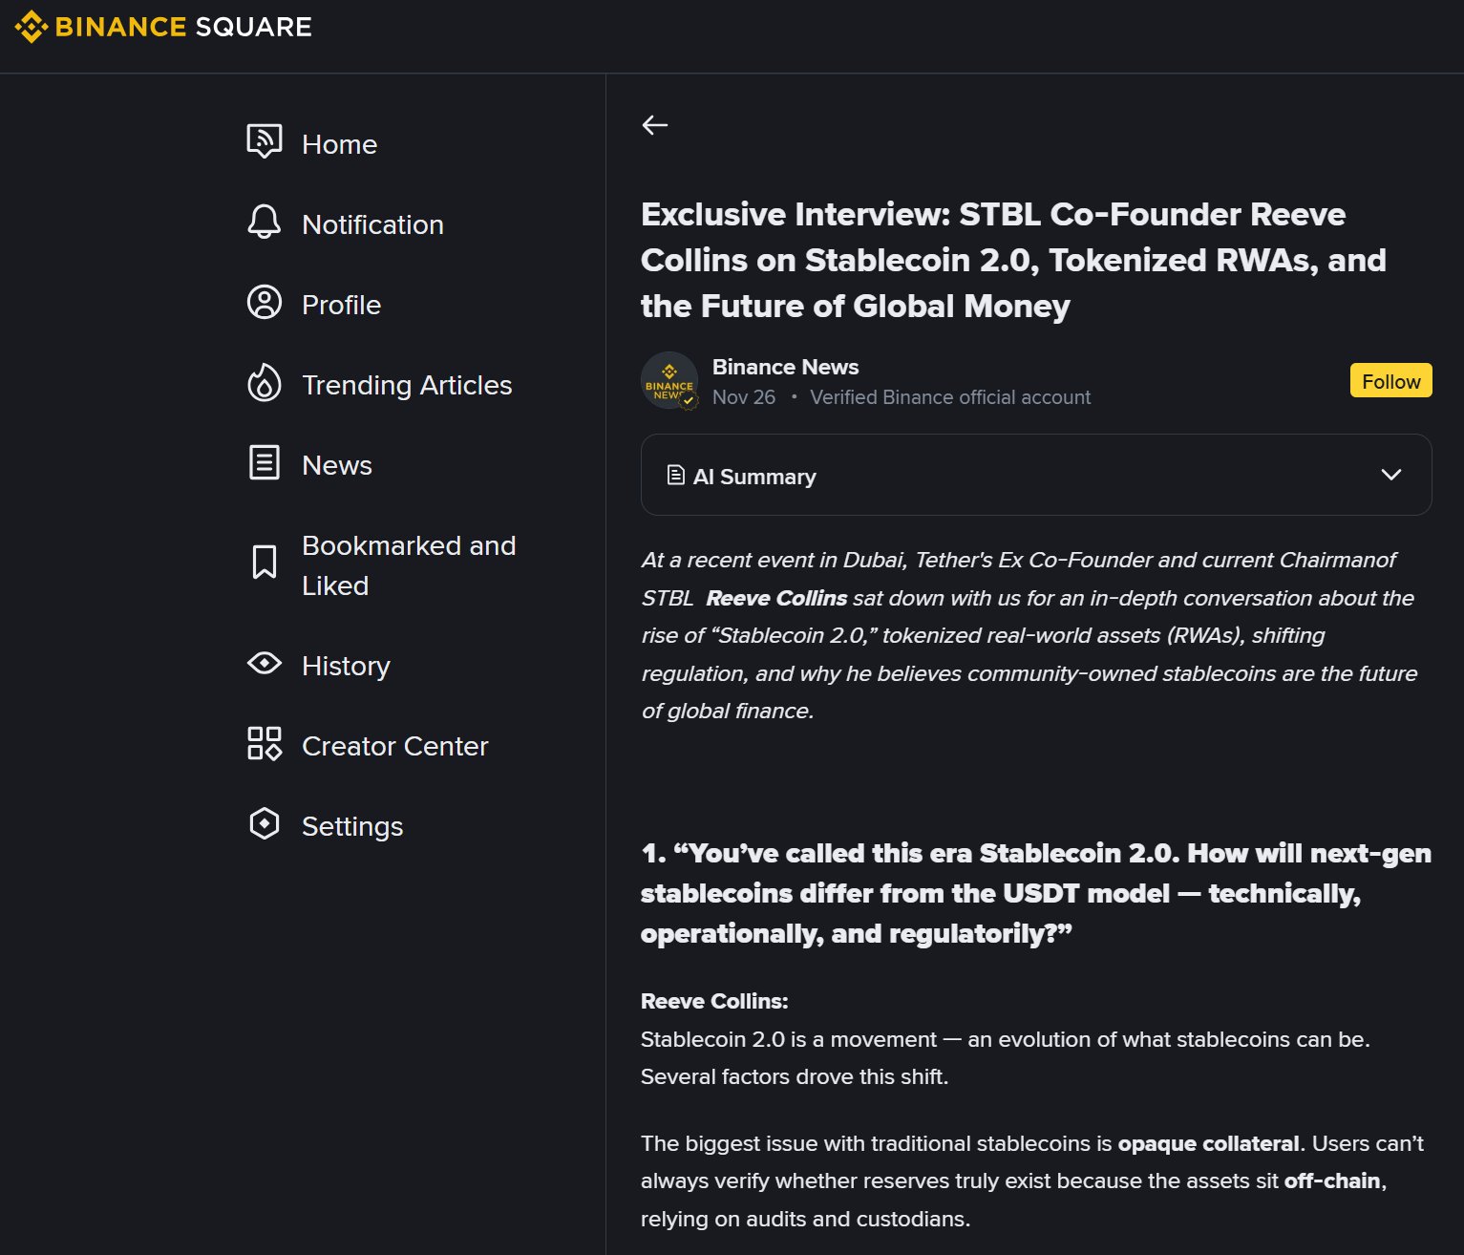Click the Binance News avatar
This screenshot has height=1255, width=1464.
tap(668, 380)
